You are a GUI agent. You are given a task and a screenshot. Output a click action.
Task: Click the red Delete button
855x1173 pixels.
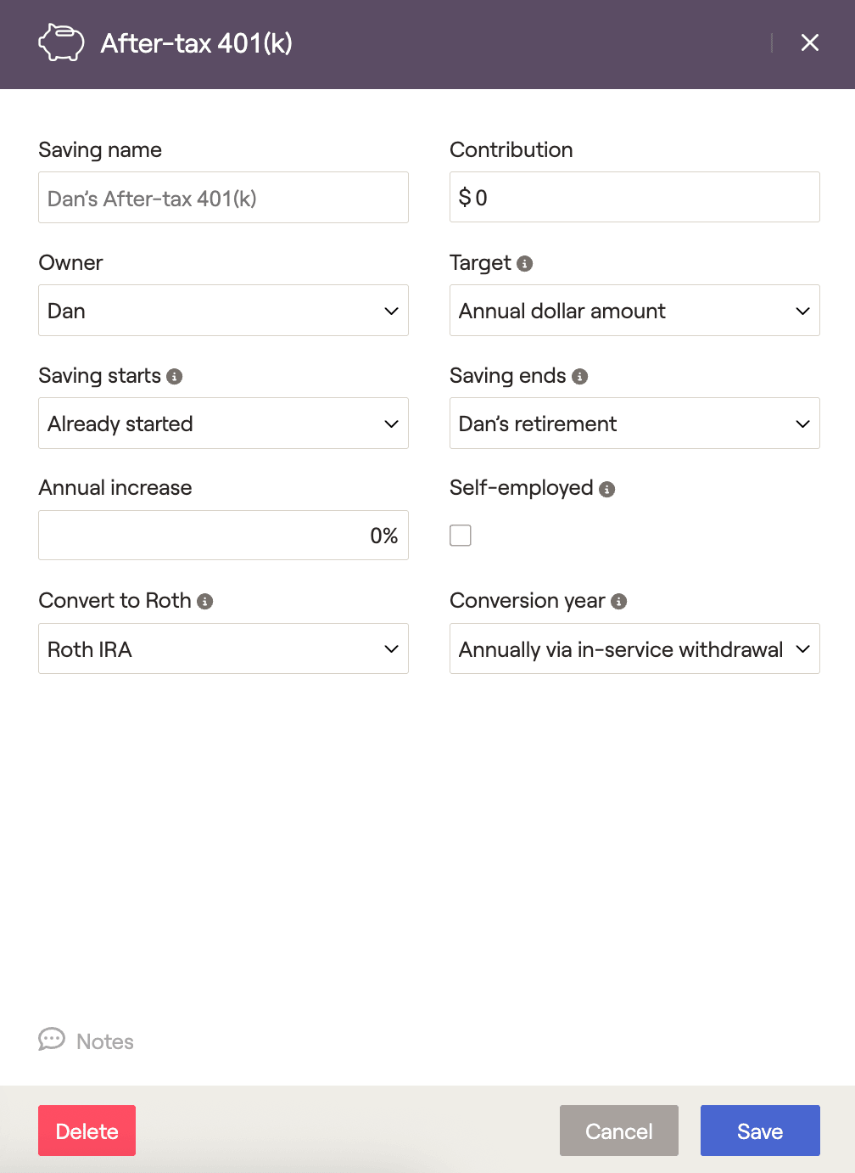click(87, 1131)
